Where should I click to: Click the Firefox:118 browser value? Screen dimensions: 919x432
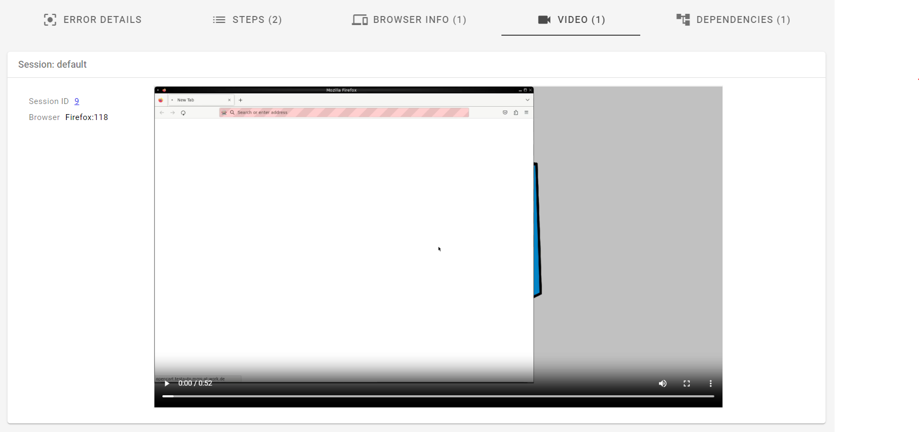tap(87, 117)
